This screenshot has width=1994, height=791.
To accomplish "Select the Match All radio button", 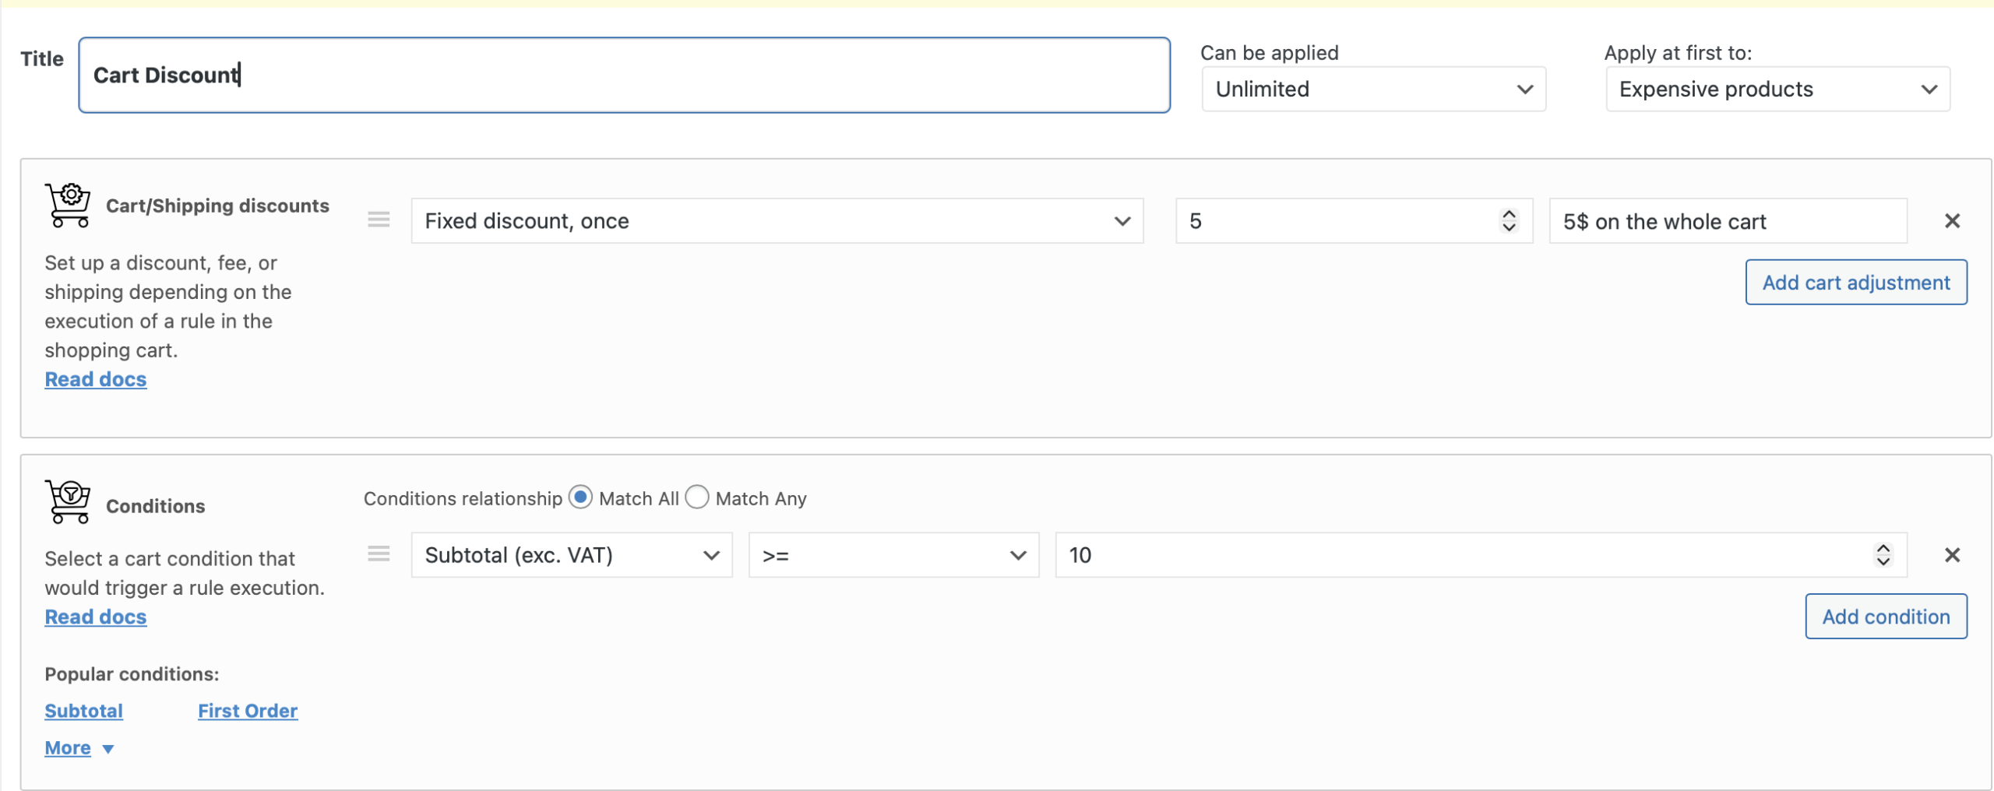I will pos(580,497).
